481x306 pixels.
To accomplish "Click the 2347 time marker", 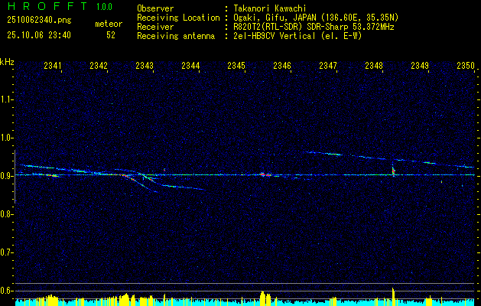I will [x=328, y=66].
